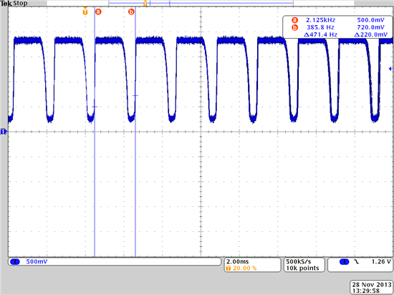Click cursor a icon in readout box

294,20
